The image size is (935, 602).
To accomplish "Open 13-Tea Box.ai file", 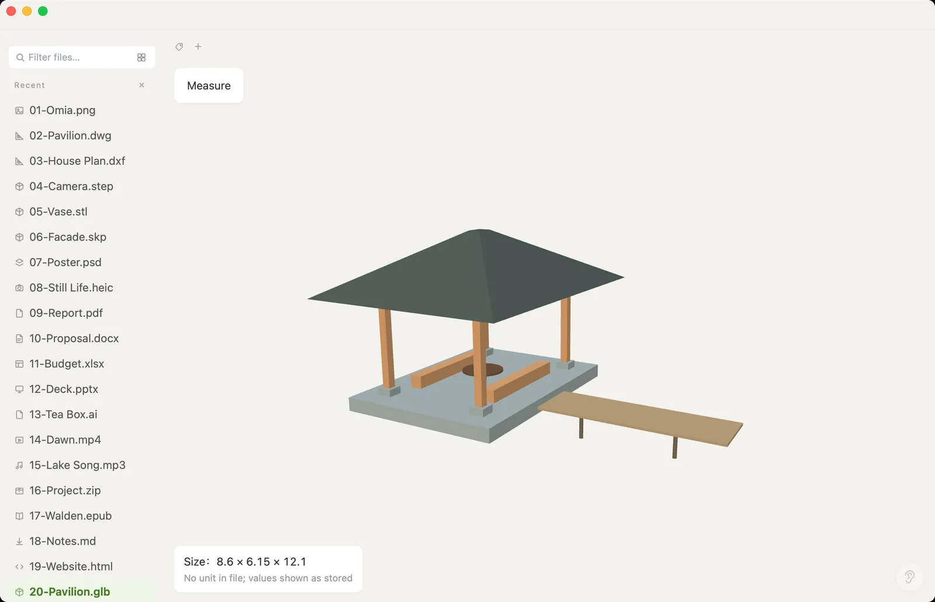I will pos(63,415).
